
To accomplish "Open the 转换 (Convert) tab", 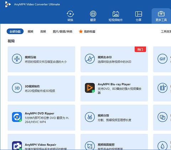I will coord(70,16).
